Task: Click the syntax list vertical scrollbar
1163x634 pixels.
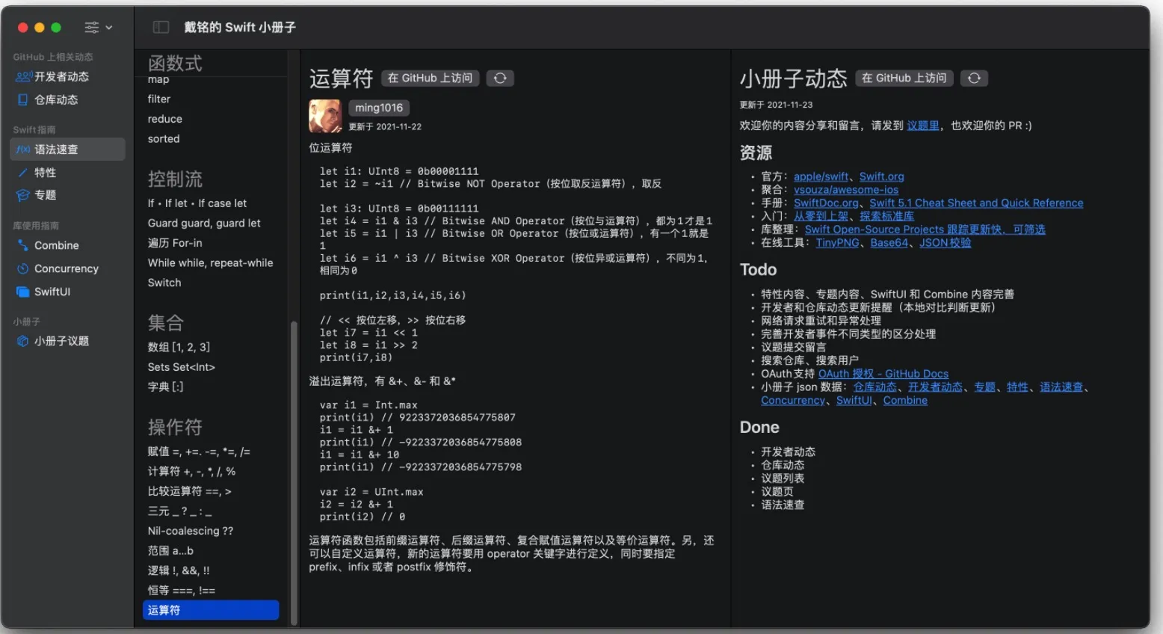Action: [x=294, y=471]
